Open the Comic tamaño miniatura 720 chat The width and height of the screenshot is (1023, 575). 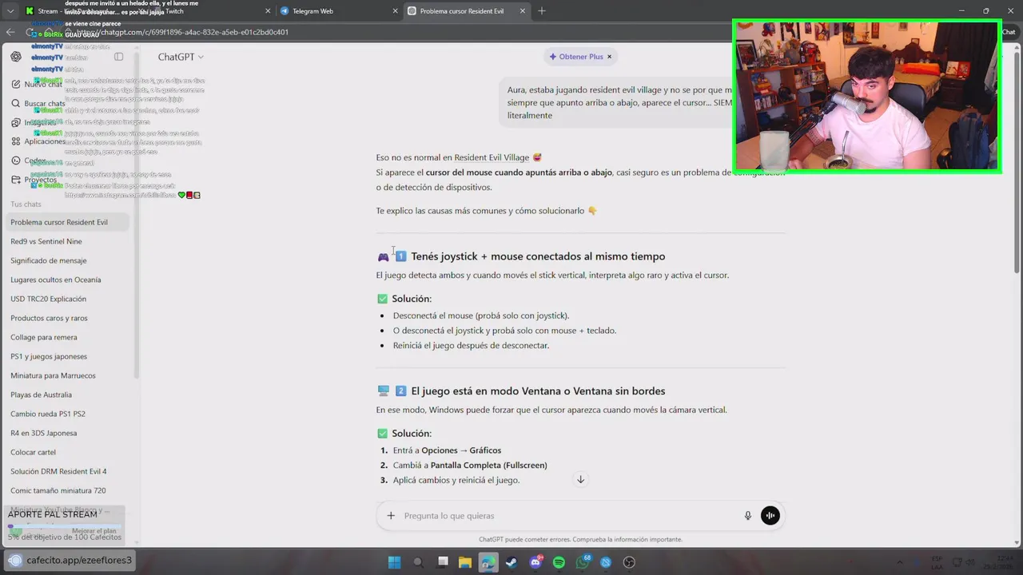(x=58, y=490)
